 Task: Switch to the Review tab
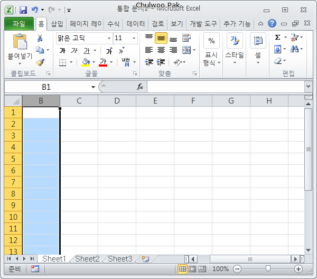point(157,24)
